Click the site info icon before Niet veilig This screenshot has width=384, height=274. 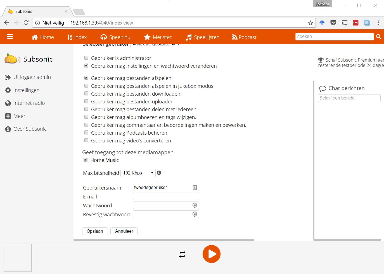point(37,23)
